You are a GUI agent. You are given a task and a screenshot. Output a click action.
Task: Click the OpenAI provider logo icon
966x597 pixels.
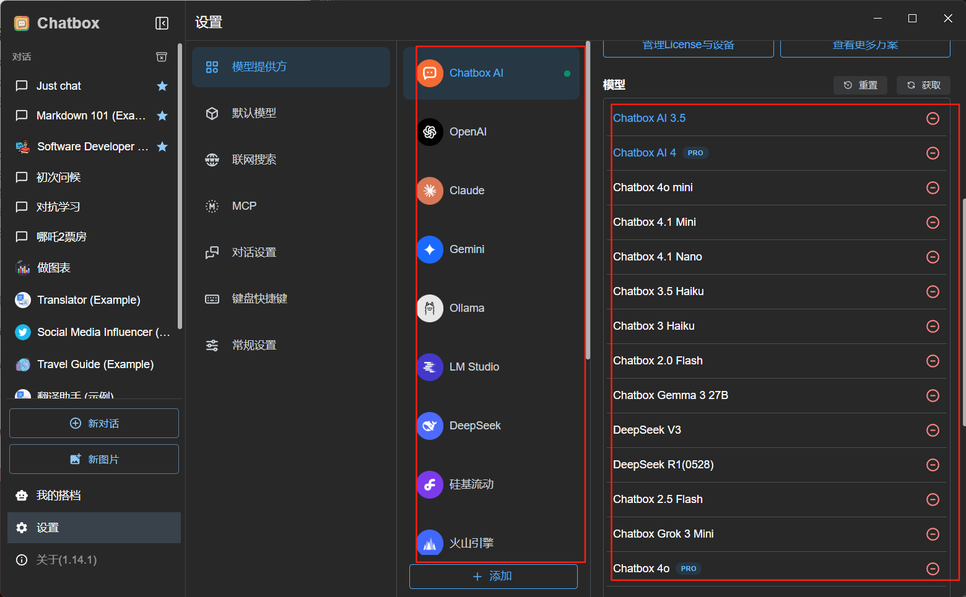(430, 132)
